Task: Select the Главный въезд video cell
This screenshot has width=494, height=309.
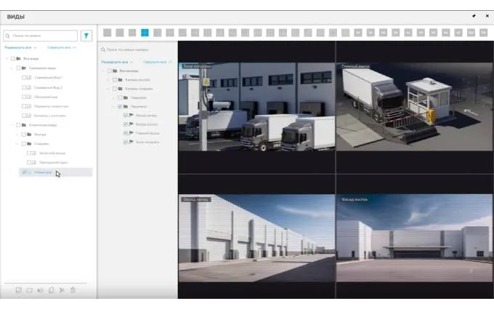Action: pyautogui.click(x=415, y=107)
